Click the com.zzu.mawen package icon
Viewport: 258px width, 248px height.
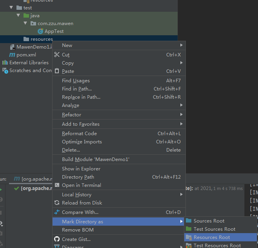tap(33, 24)
